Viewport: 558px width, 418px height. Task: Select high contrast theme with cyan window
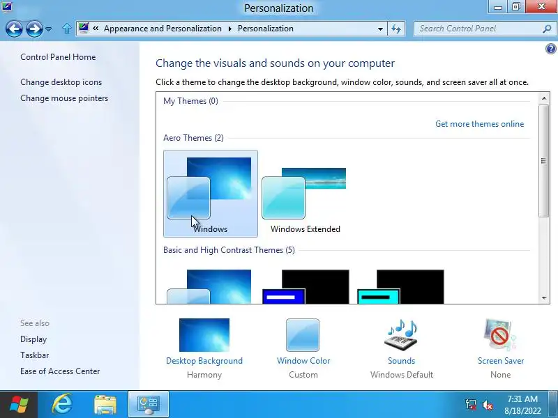400,286
